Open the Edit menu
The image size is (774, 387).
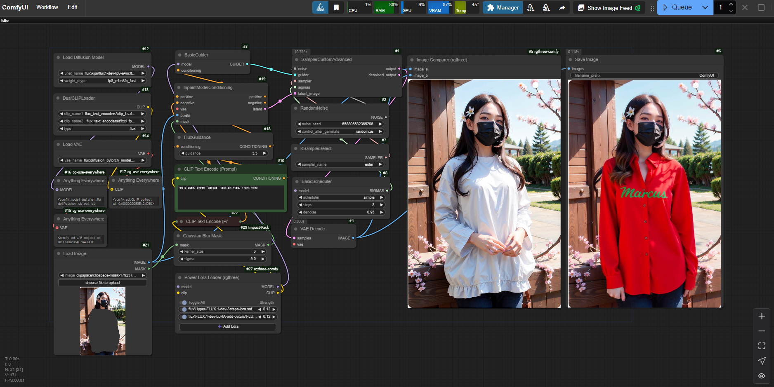(x=72, y=7)
